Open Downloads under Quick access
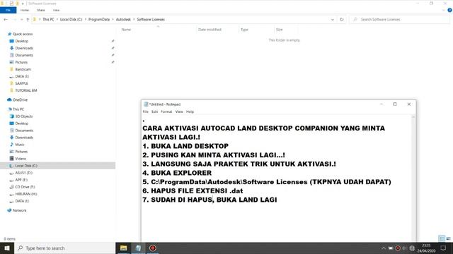 coord(24,48)
